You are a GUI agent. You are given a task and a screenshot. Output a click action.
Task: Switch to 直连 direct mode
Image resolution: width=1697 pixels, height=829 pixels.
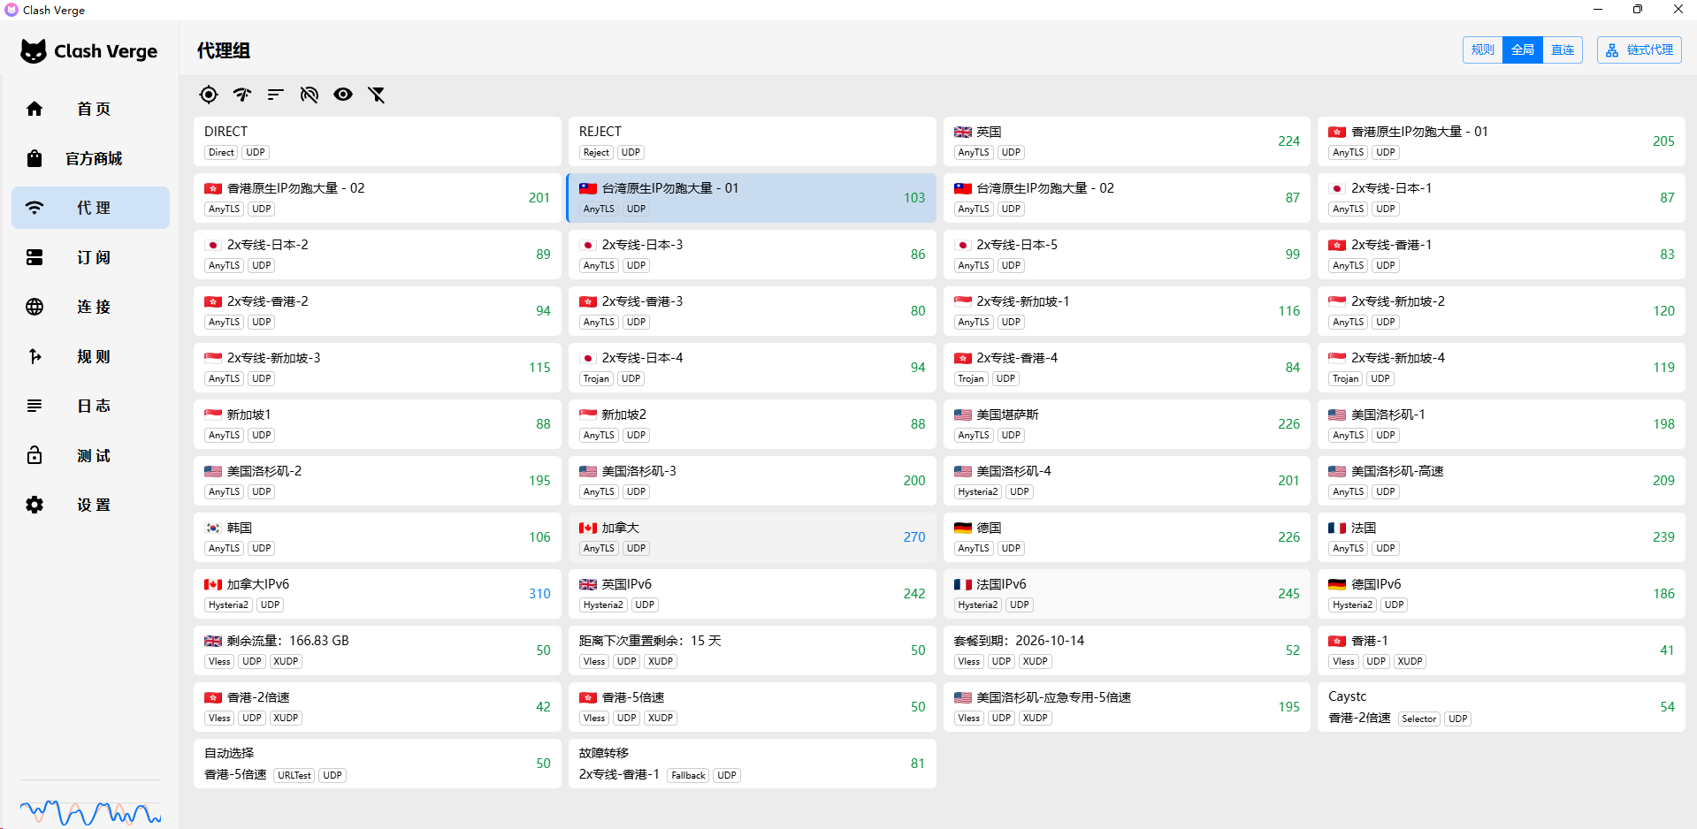1563,49
